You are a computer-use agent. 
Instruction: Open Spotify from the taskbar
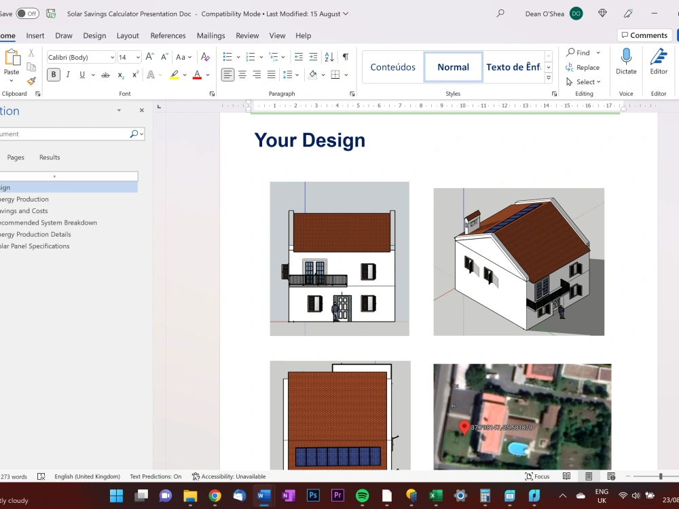click(x=362, y=495)
